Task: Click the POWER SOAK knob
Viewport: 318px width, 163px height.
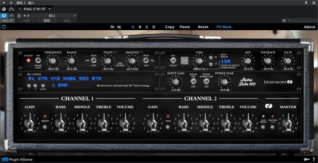Action: click(x=224, y=82)
